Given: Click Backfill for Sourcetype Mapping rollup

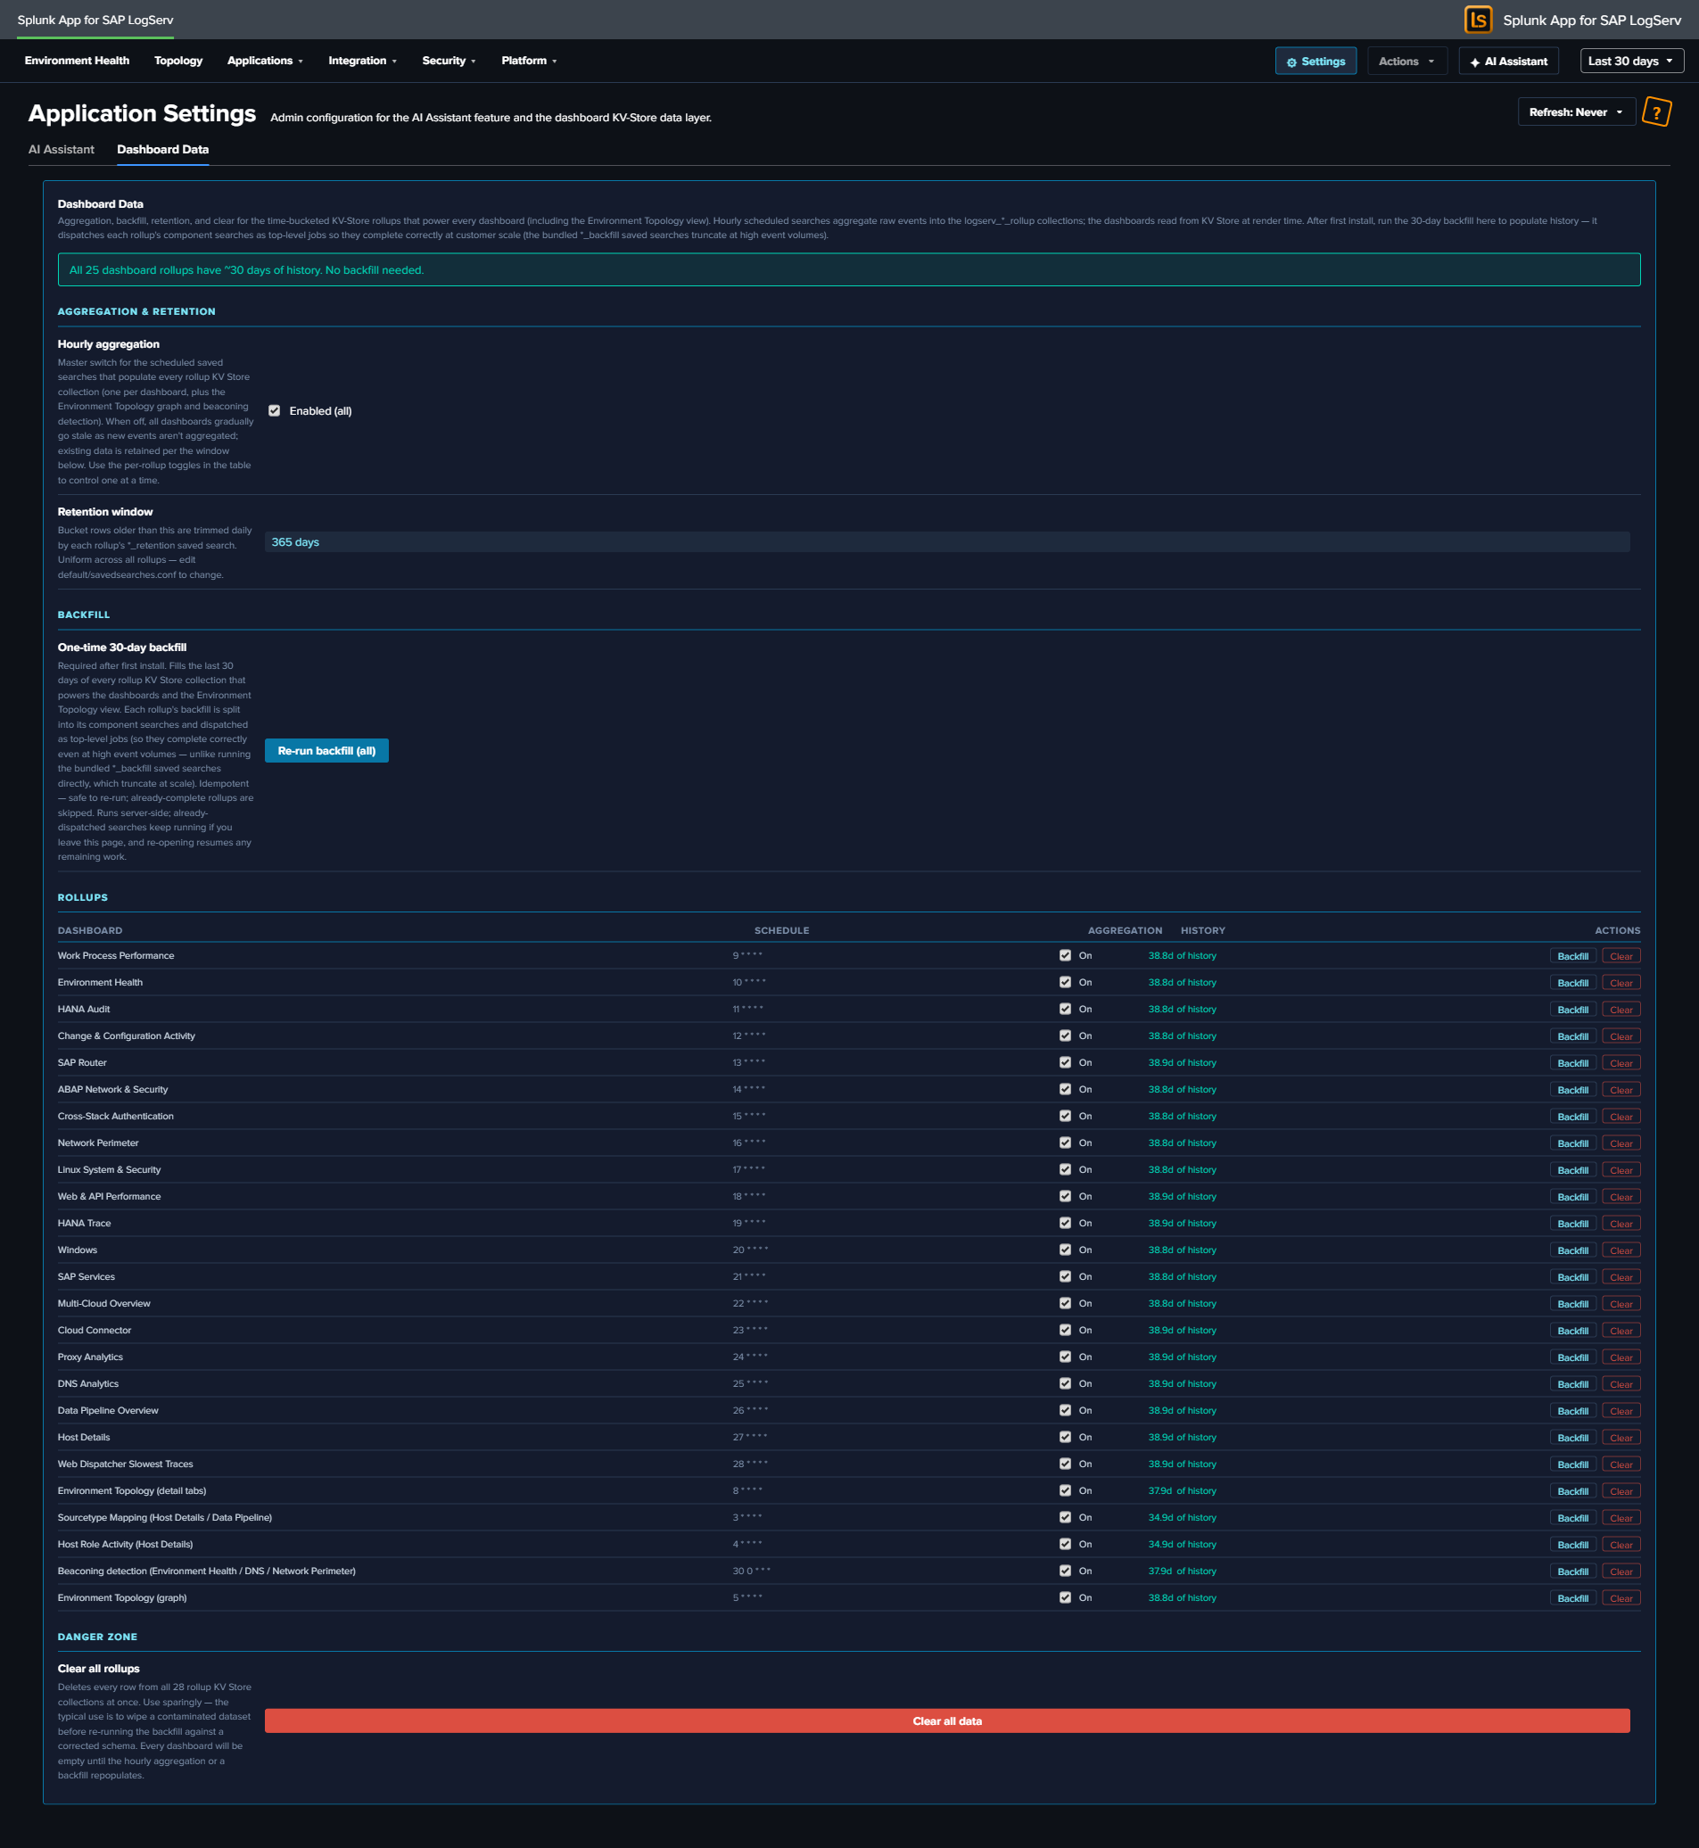Looking at the screenshot, I should point(1572,1518).
